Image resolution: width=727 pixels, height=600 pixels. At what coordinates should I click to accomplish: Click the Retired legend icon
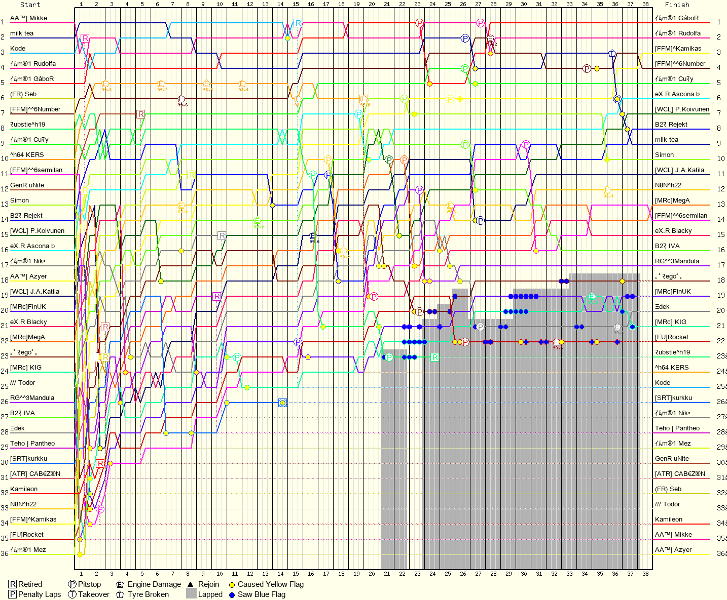13,584
